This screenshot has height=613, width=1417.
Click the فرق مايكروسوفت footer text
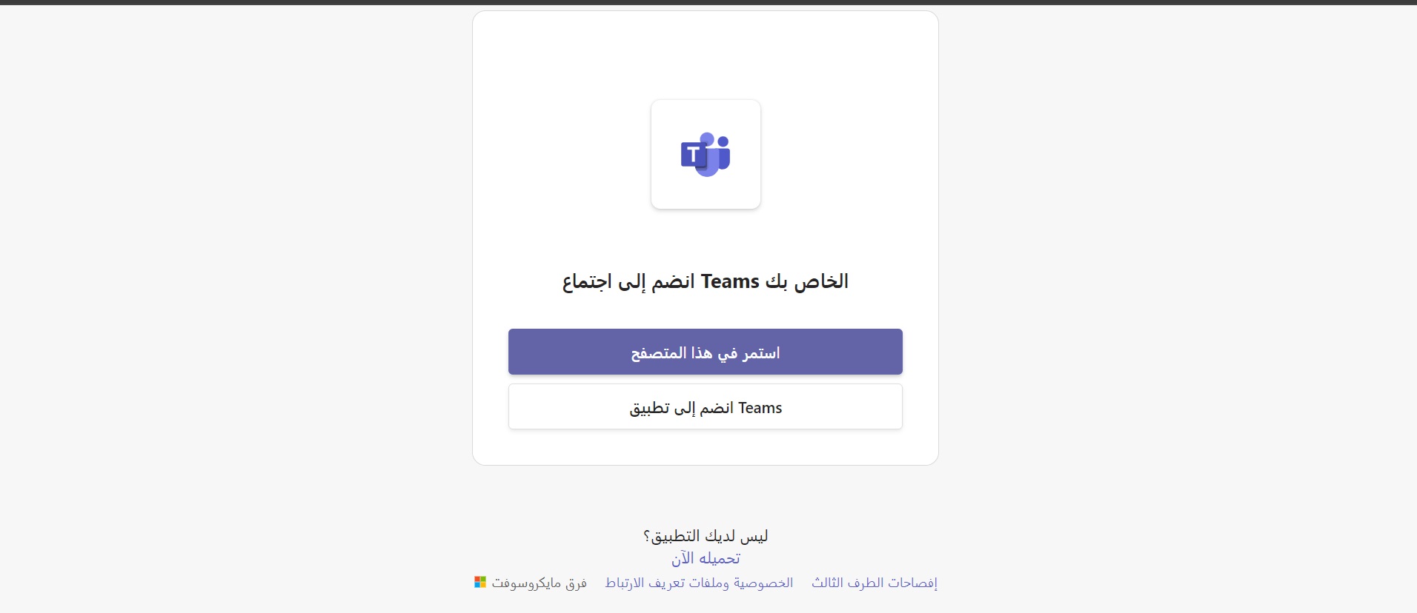tap(539, 583)
